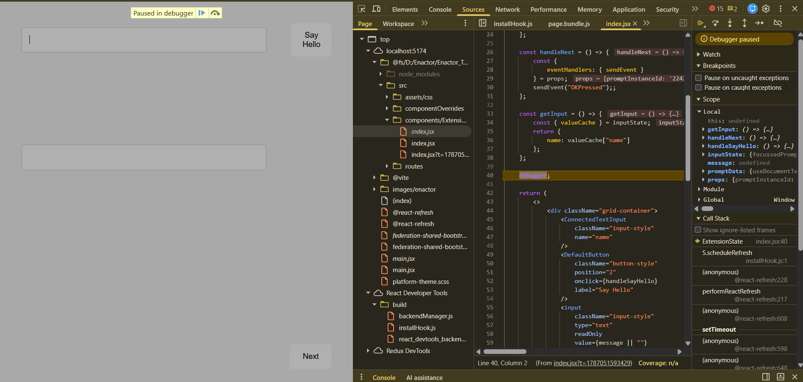Open the AI assistance drawer tab
Image resolution: width=803 pixels, height=382 pixels.
coord(424,377)
